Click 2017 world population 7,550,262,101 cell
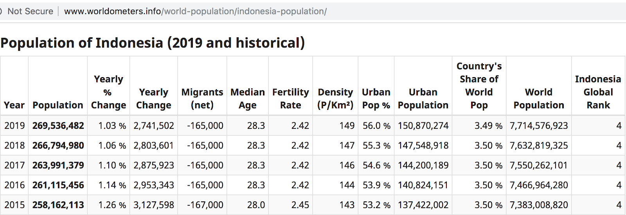The image size is (626, 215). (x=539, y=166)
